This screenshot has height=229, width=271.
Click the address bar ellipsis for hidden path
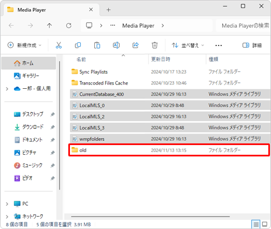click(113, 25)
